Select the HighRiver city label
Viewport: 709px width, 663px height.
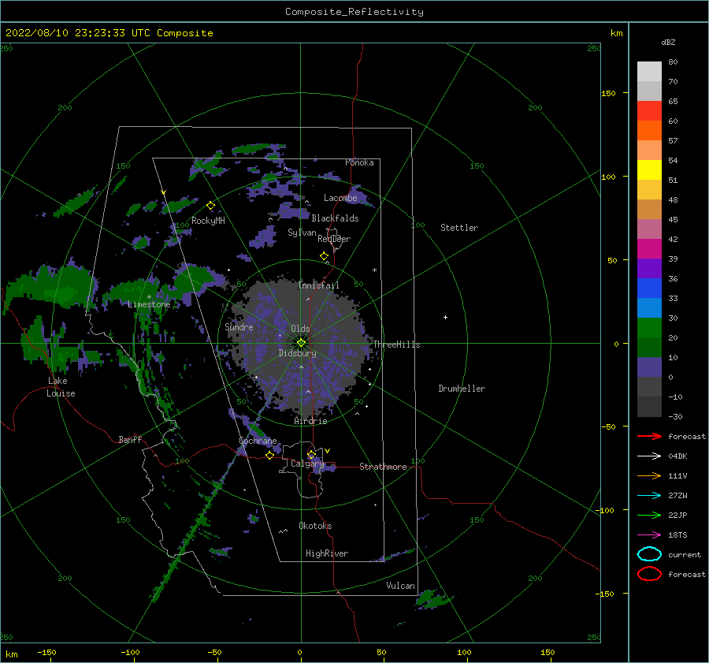coord(327,553)
